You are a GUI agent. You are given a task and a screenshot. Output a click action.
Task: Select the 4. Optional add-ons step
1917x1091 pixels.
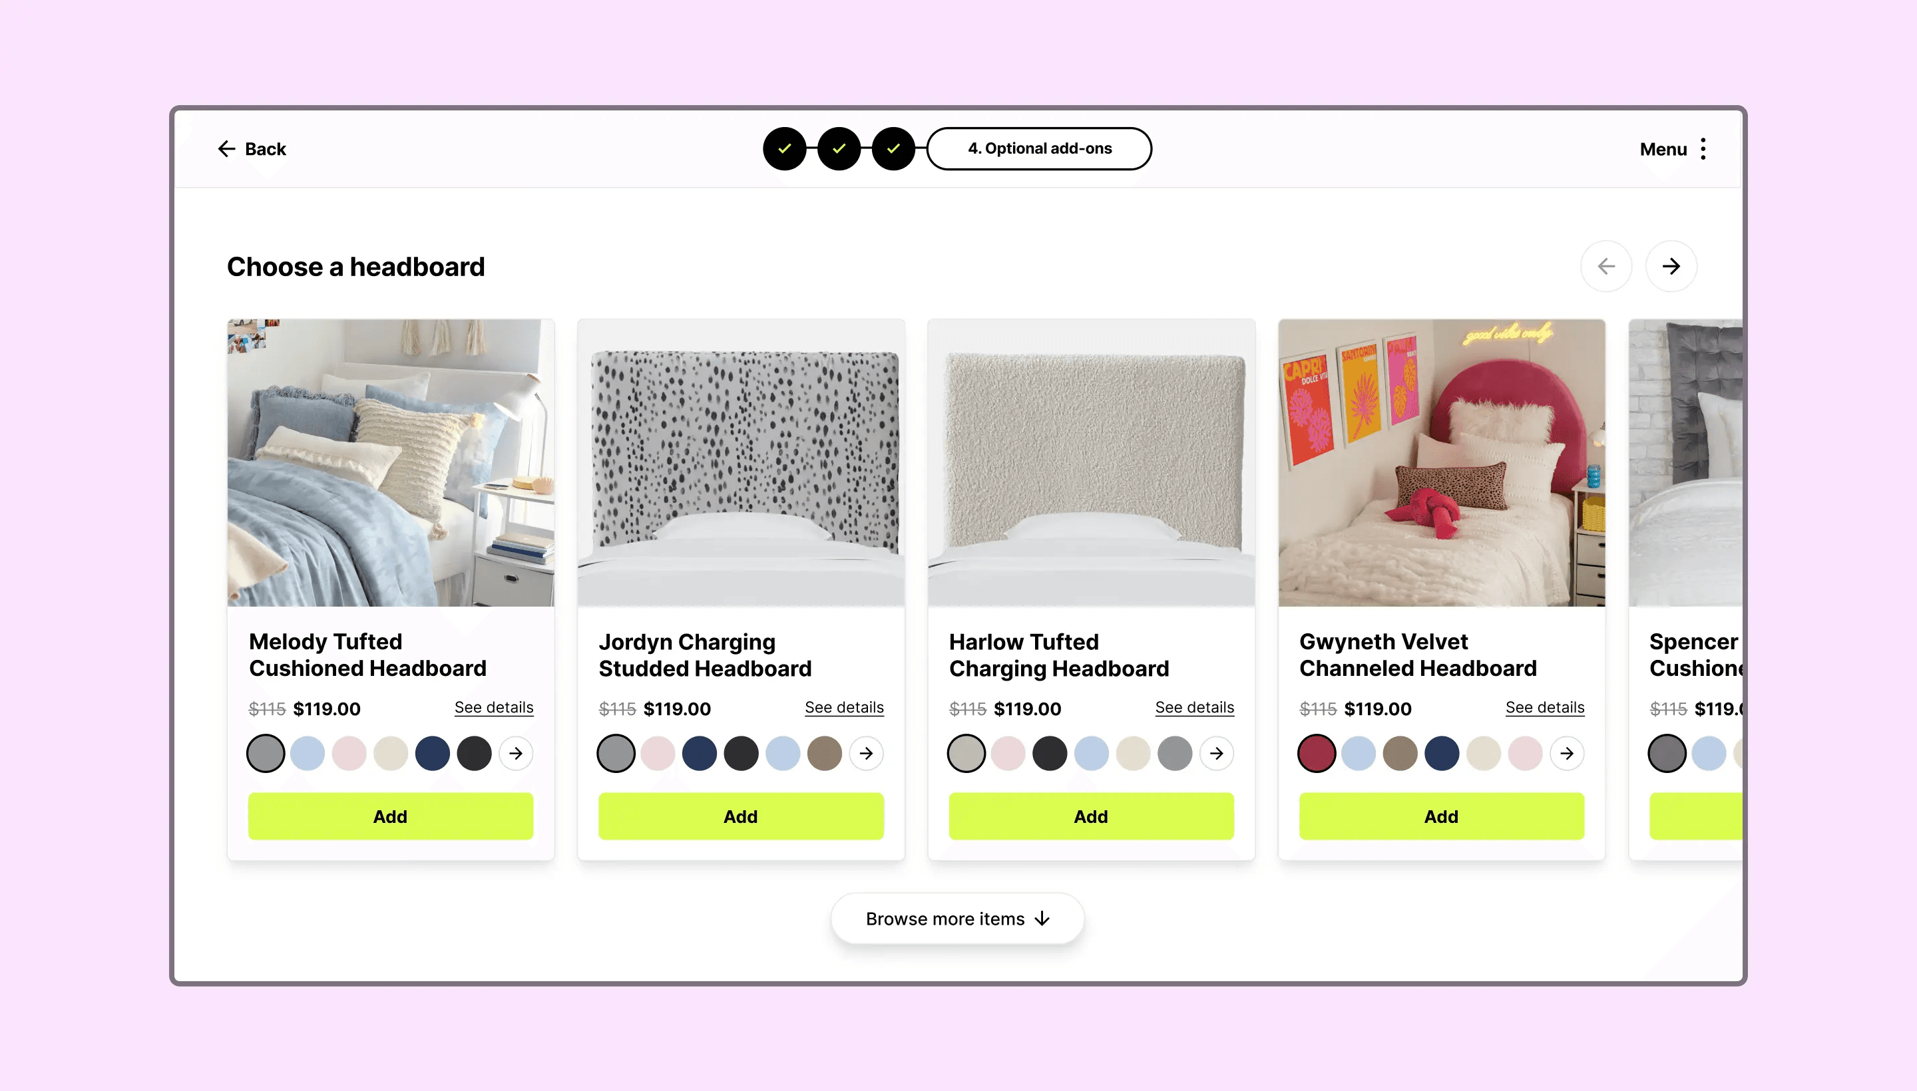point(1039,149)
